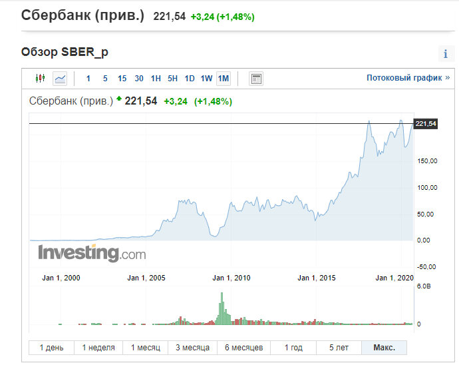Select the 1W interval
The height and width of the screenshot is (365, 459).
point(206,79)
